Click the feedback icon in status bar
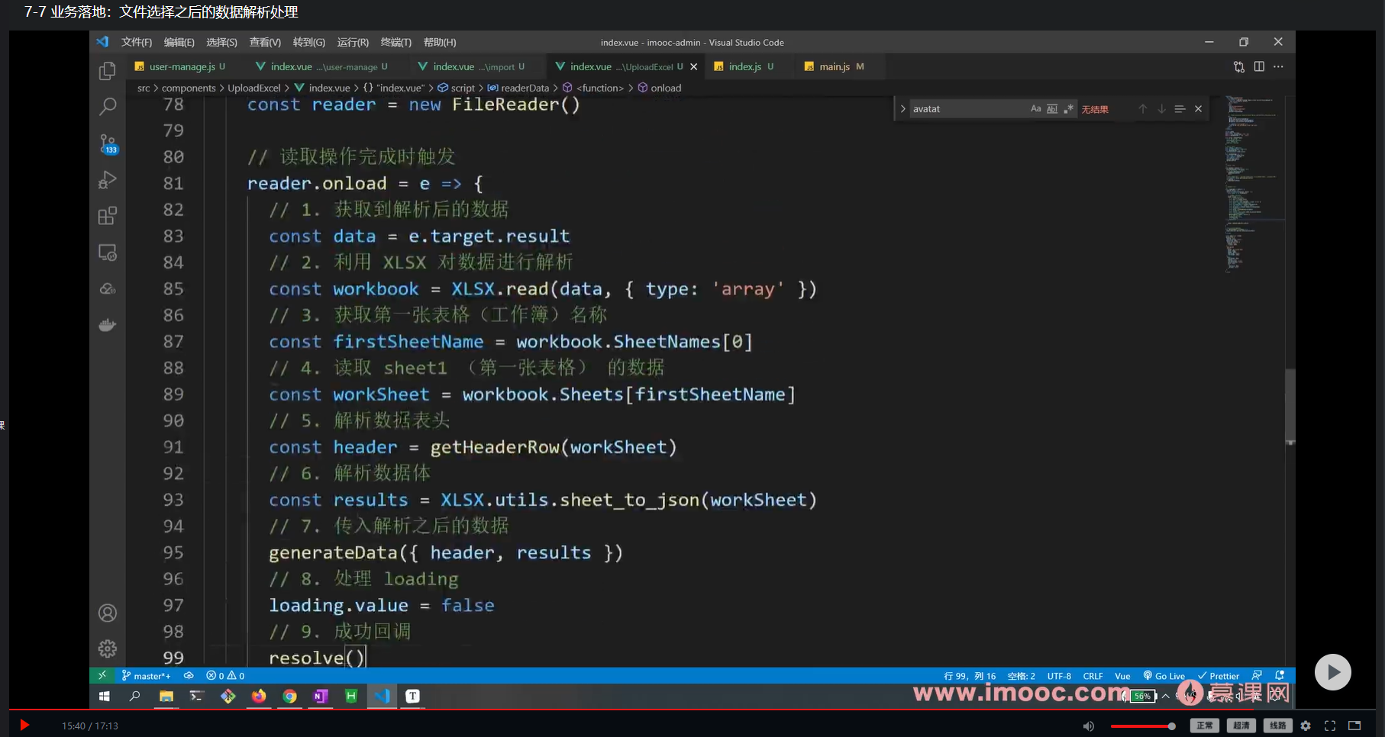This screenshot has width=1385, height=737. pyautogui.click(x=1257, y=675)
